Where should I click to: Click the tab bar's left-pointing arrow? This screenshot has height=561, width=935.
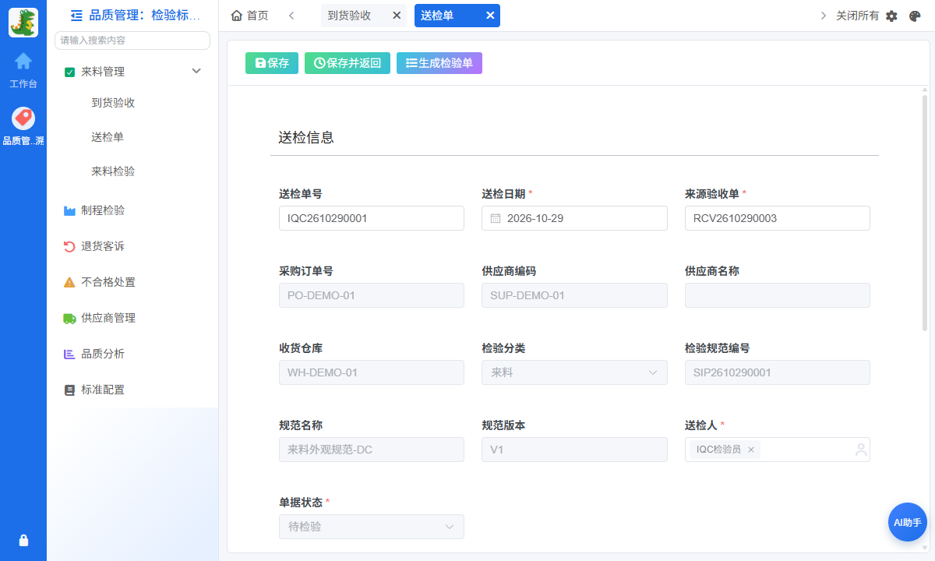point(291,16)
